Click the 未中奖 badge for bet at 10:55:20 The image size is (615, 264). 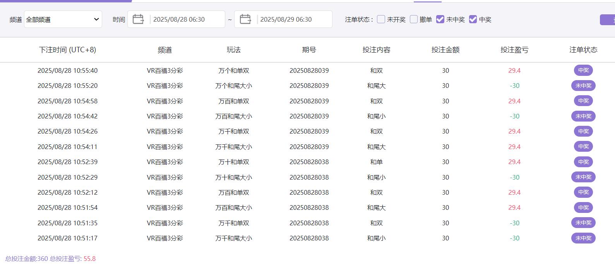[583, 86]
